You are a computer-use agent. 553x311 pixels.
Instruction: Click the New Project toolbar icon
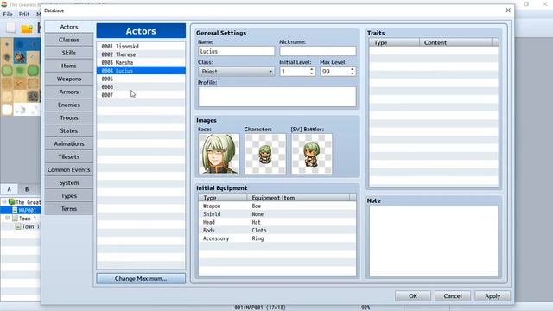point(11,28)
